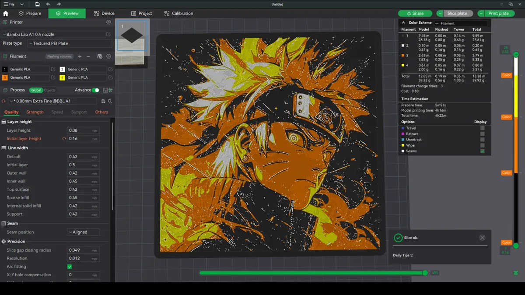The height and width of the screenshot is (295, 525).
Task: Click the Resolution value field
Action: [83, 258]
